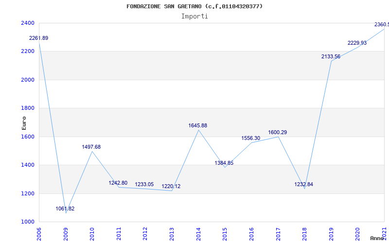Click x-axis year 2014

[x=198, y=234]
